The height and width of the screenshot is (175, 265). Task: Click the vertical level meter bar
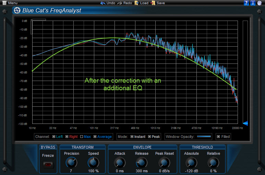[245, 72]
